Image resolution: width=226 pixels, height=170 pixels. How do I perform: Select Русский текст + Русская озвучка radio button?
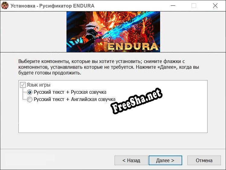pyautogui.click(x=30, y=92)
